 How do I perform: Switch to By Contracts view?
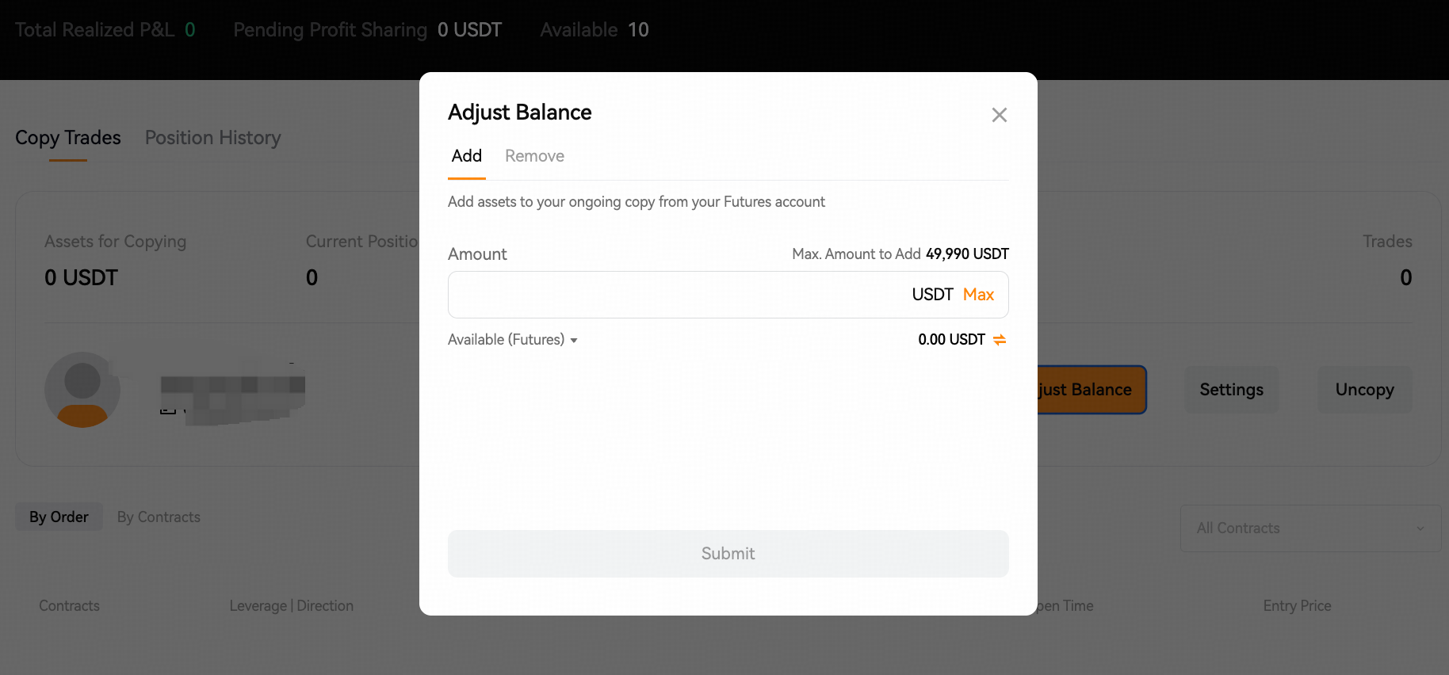159,517
